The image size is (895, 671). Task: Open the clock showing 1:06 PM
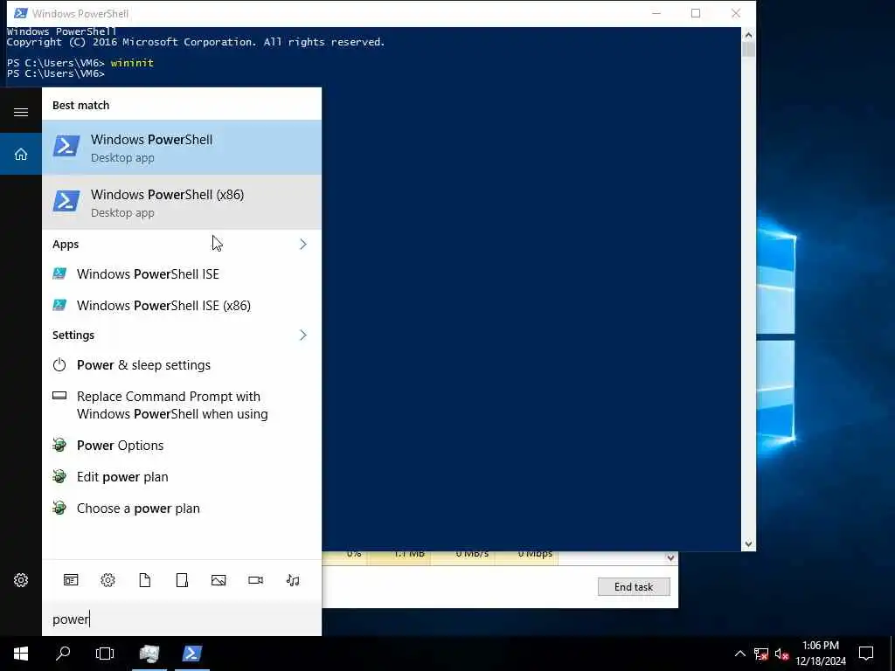821,654
